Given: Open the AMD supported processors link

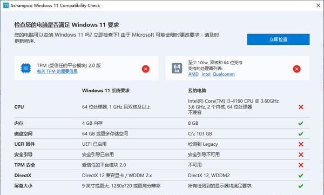Looking at the screenshot, I should pos(193,74).
